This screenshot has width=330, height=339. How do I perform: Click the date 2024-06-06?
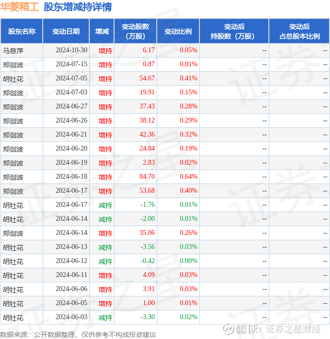pyautogui.click(x=71, y=289)
